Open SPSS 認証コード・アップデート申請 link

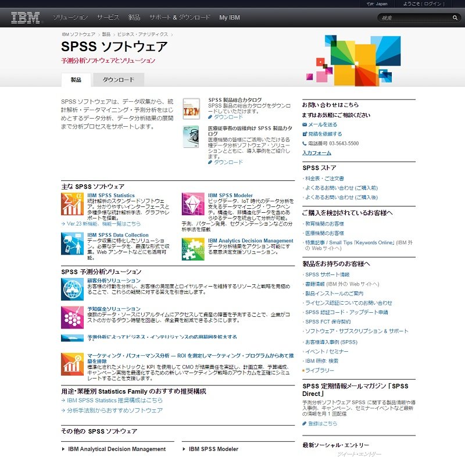pyautogui.click(x=346, y=312)
